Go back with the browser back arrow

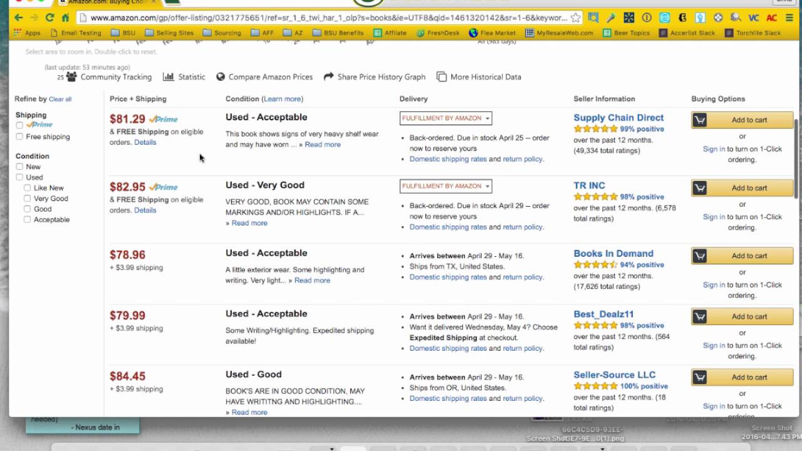pyautogui.click(x=18, y=18)
